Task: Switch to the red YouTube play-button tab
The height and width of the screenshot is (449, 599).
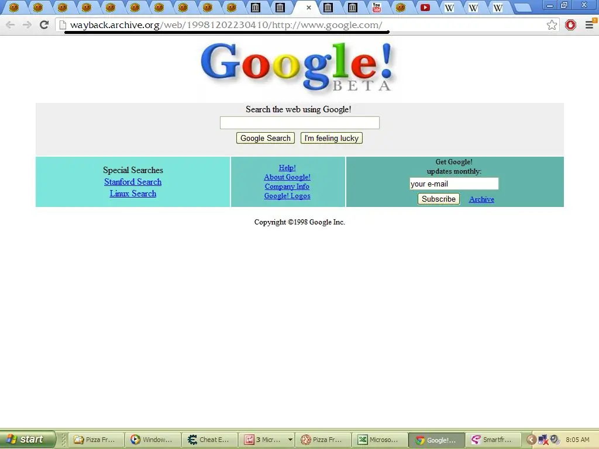Action: tap(425, 7)
